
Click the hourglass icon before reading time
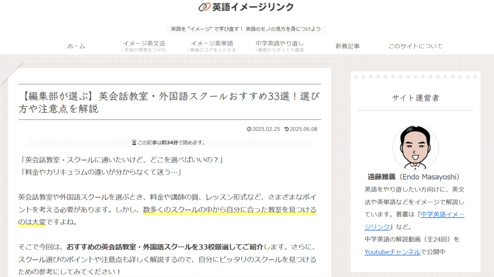(x=134, y=143)
